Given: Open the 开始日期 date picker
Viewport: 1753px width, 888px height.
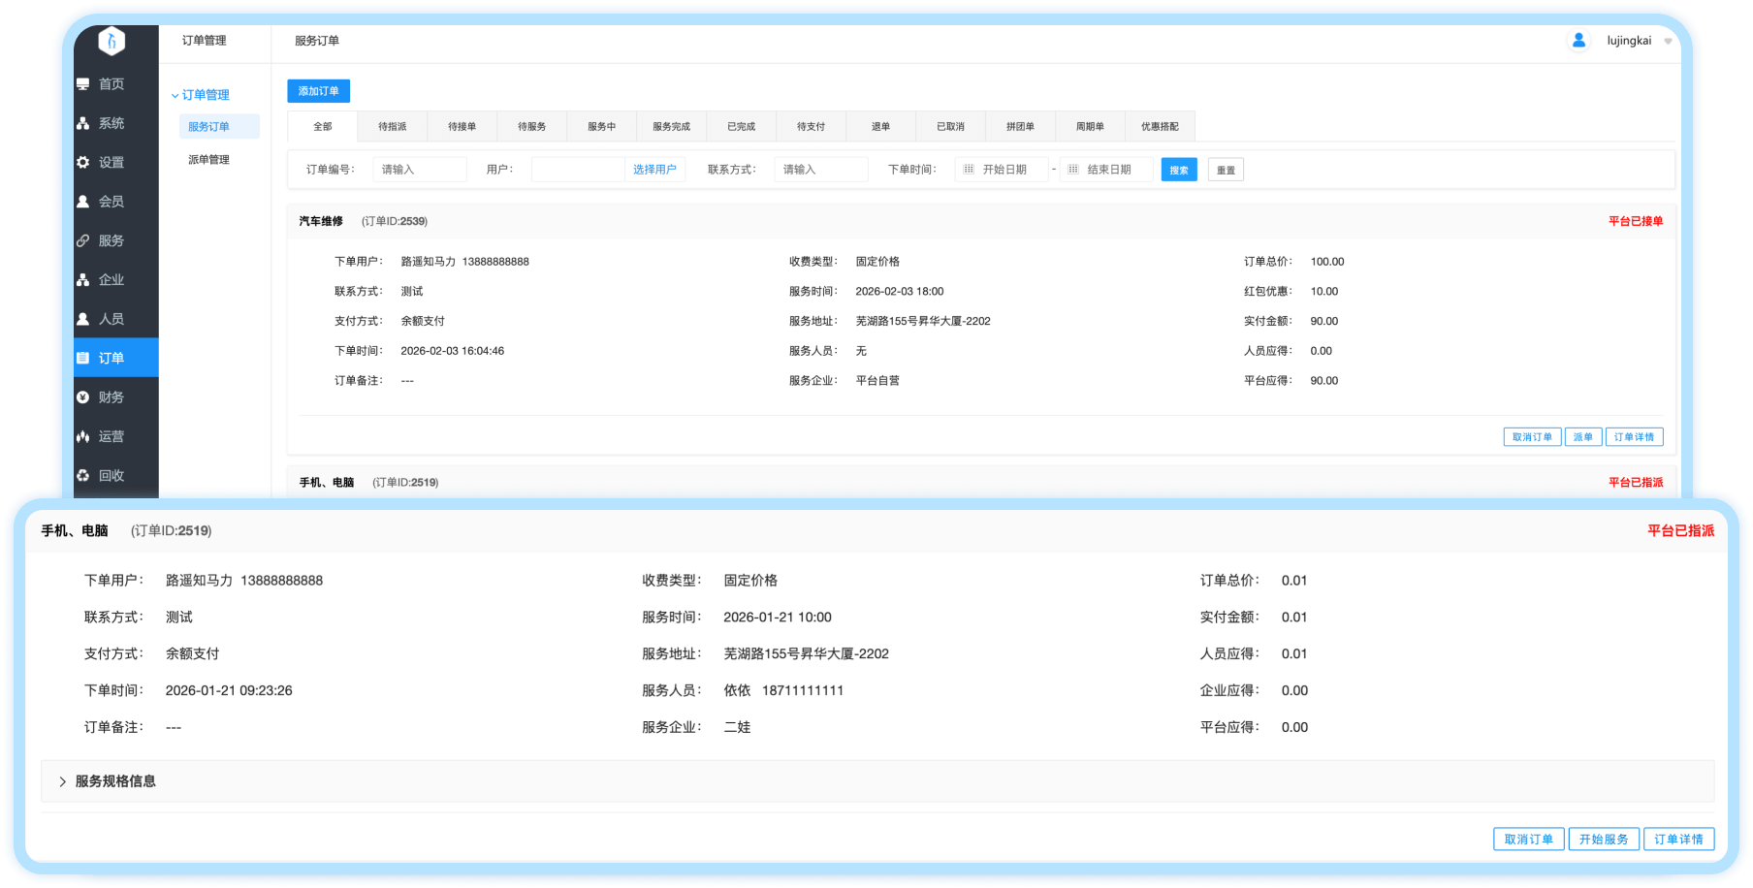Looking at the screenshot, I should click(1004, 170).
